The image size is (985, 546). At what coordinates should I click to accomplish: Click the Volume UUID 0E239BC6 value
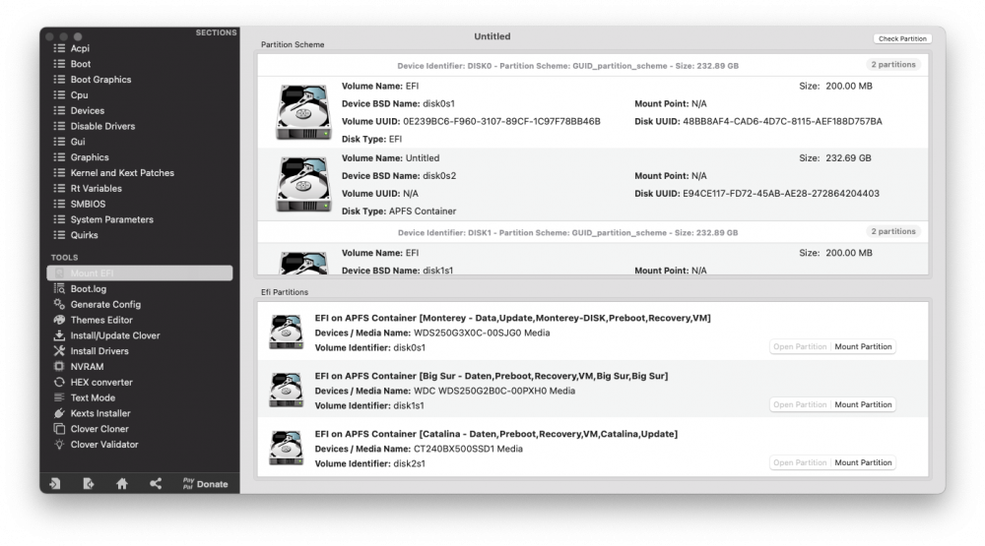click(501, 122)
